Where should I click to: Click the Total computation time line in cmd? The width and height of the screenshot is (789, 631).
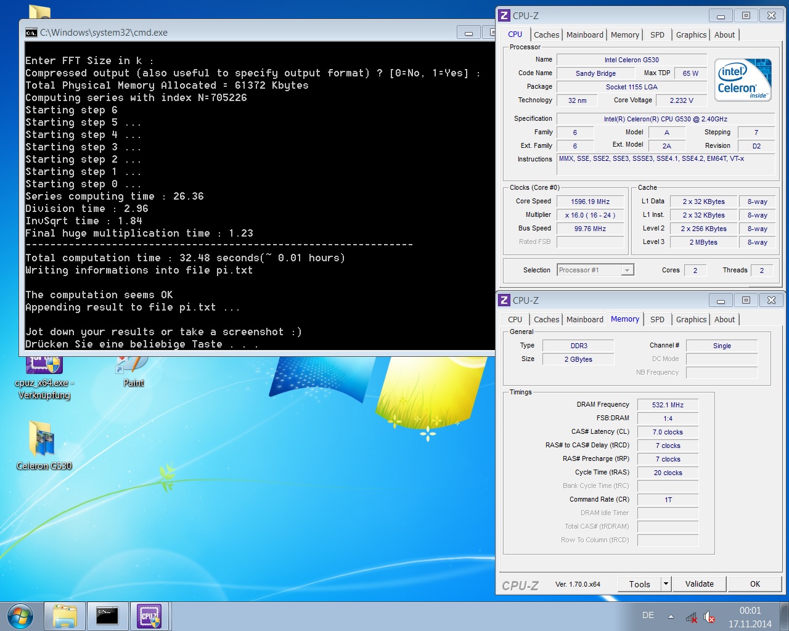point(185,258)
